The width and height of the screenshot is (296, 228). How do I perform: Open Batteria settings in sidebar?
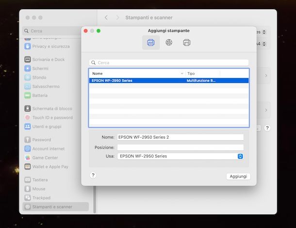point(36,96)
